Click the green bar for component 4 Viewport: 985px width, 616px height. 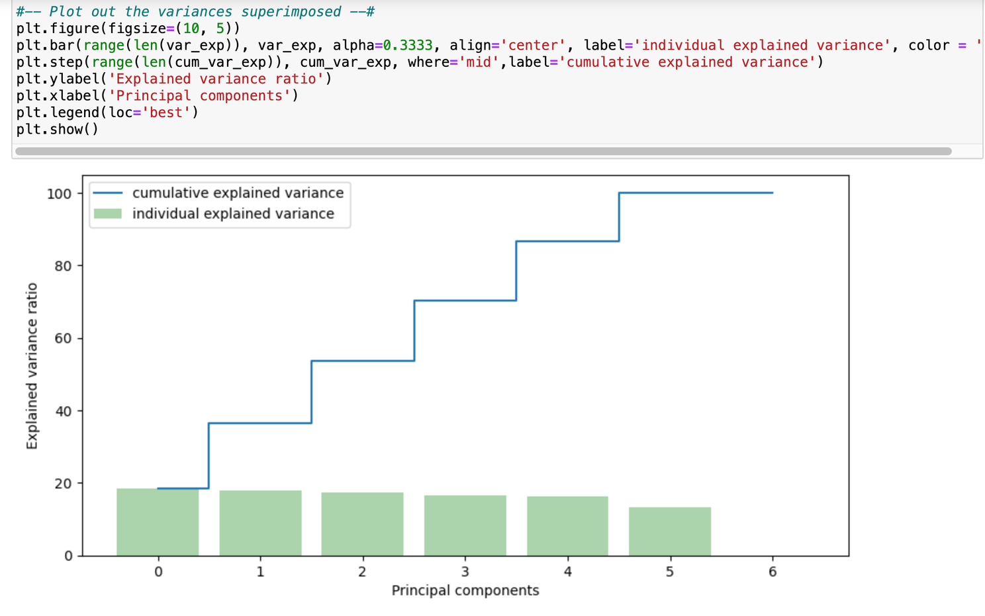pos(567,526)
